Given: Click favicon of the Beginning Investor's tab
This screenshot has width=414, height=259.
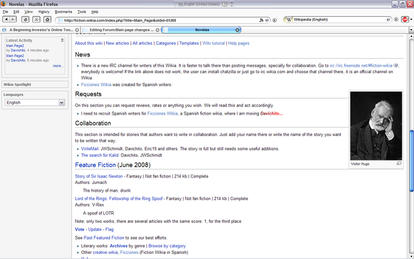Looking at the screenshot, I should (5, 30).
